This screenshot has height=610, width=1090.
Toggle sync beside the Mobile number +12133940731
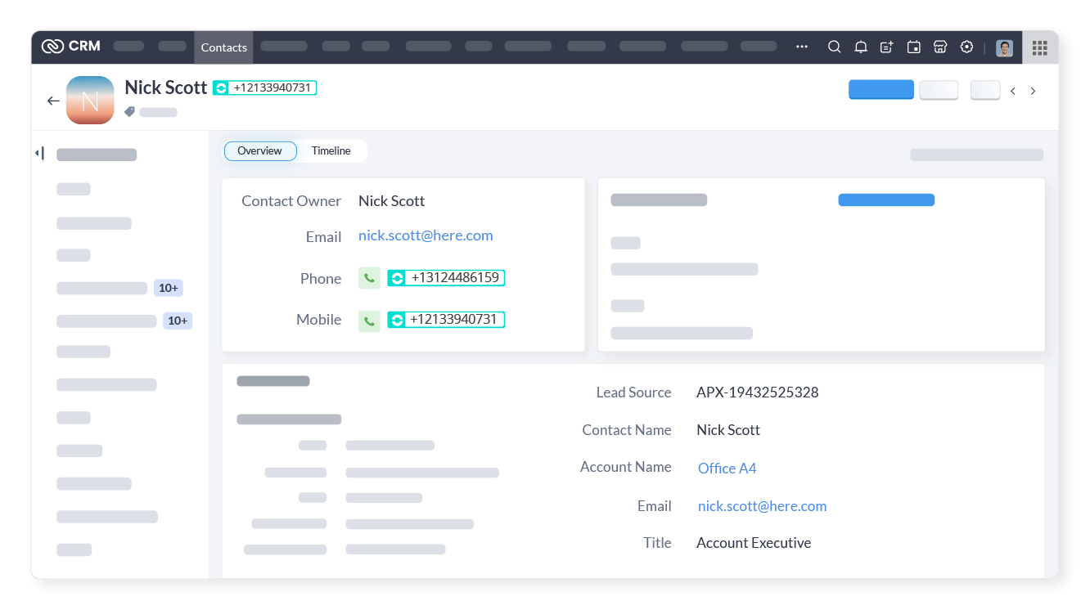pyautogui.click(x=397, y=319)
